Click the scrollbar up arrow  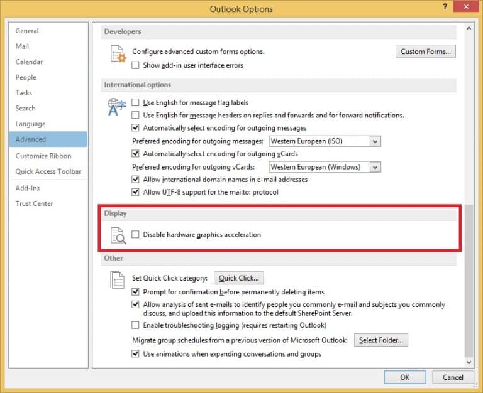[x=469, y=28]
